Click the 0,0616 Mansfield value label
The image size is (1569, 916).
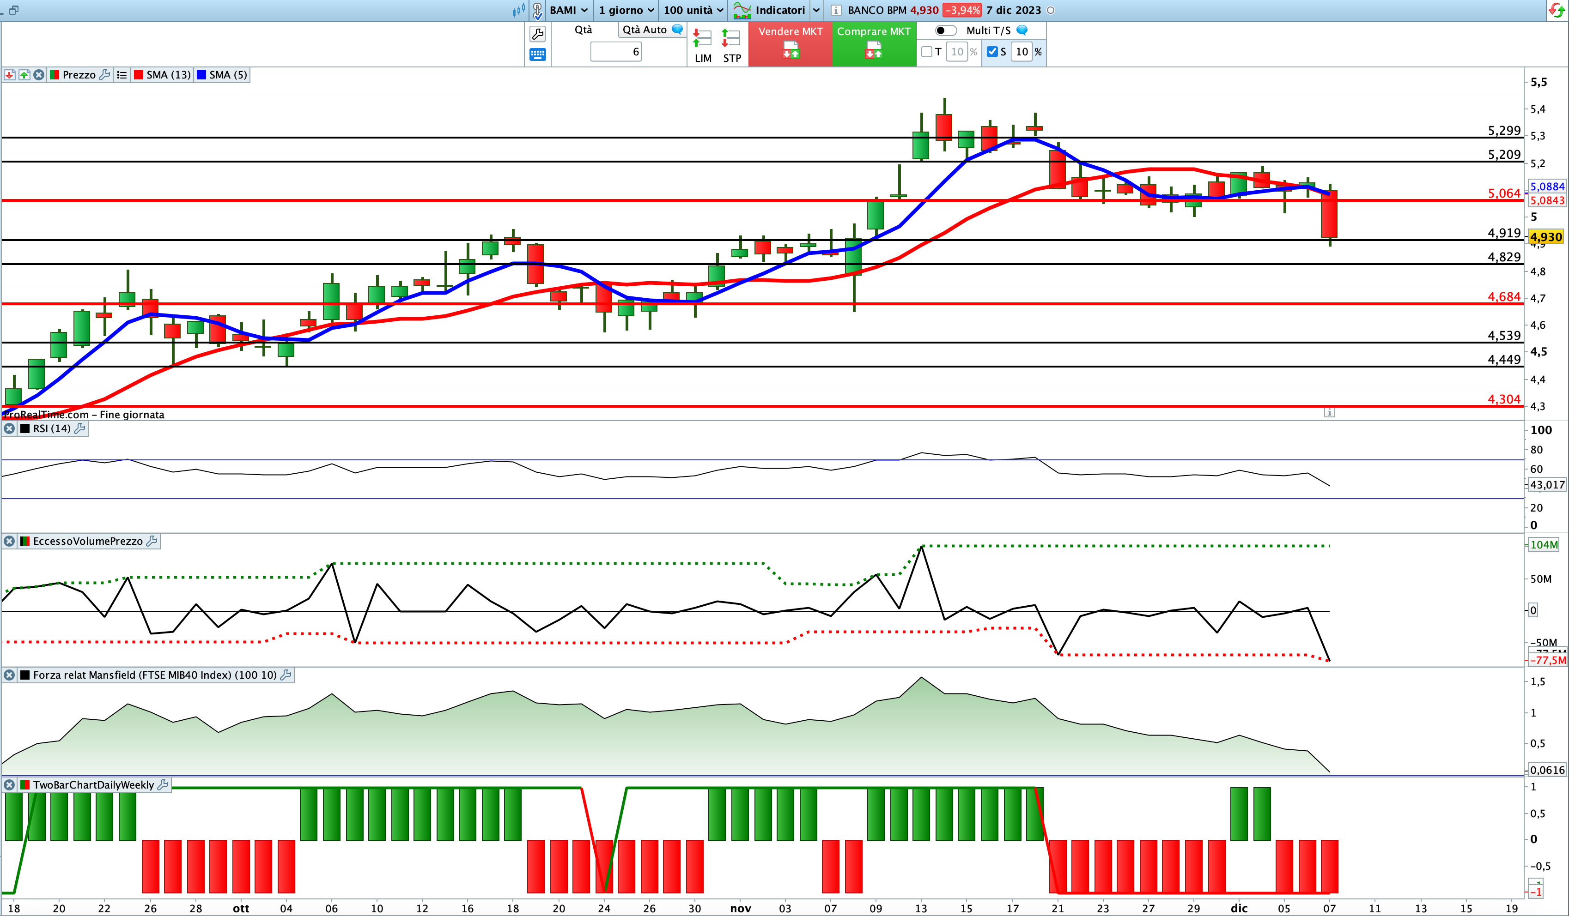coord(1547,770)
